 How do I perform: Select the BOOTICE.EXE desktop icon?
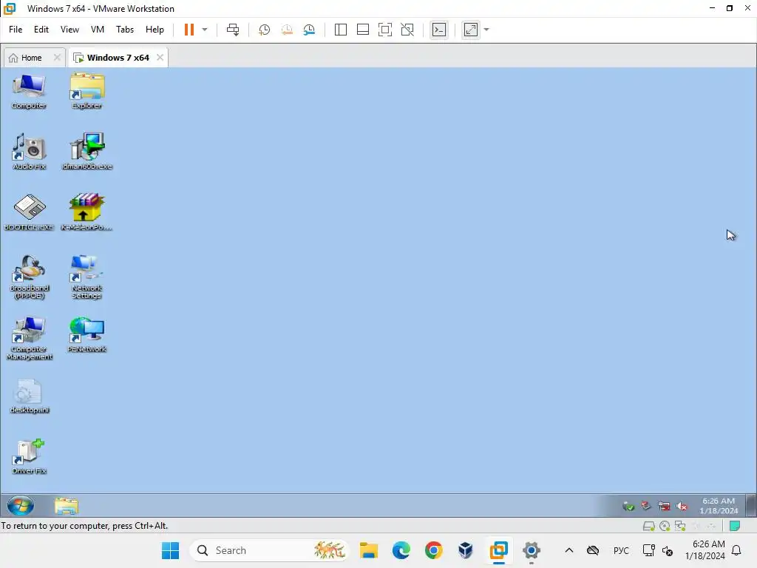29,212
